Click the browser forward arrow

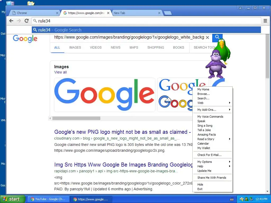tap(19, 21)
